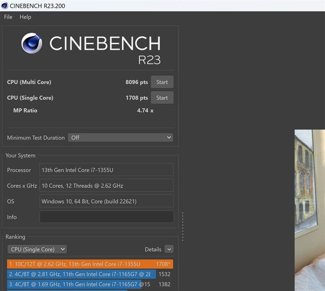Select ranking row 2 scoring 1532

tap(90, 274)
